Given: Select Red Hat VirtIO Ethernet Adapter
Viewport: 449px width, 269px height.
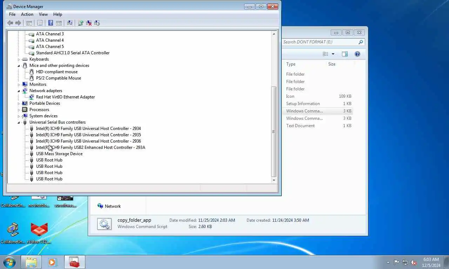Looking at the screenshot, I should tap(65, 97).
